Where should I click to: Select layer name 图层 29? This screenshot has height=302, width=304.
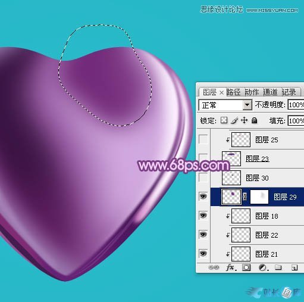click(x=285, y=197)
